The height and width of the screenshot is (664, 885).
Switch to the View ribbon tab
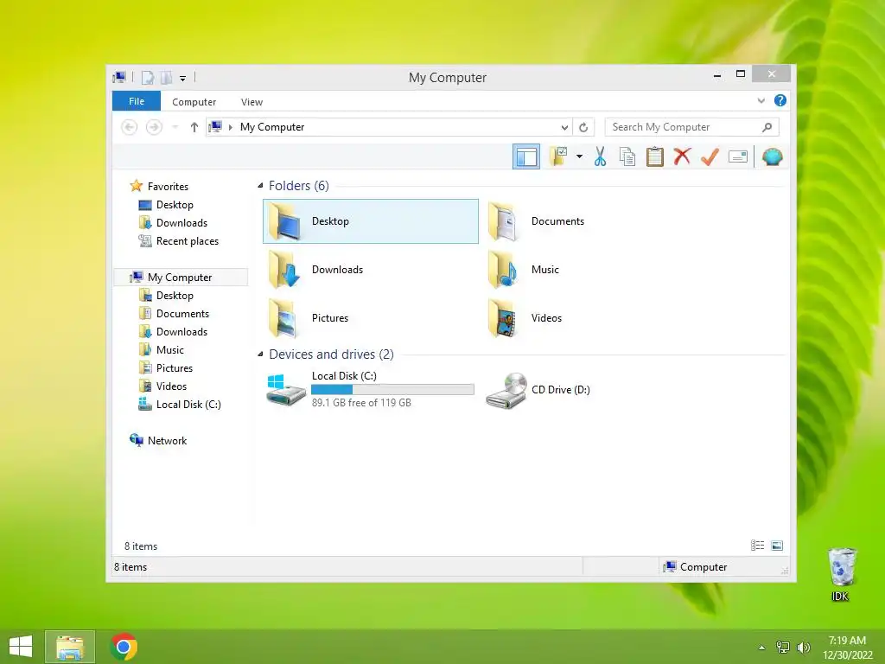tap(251, 102)
